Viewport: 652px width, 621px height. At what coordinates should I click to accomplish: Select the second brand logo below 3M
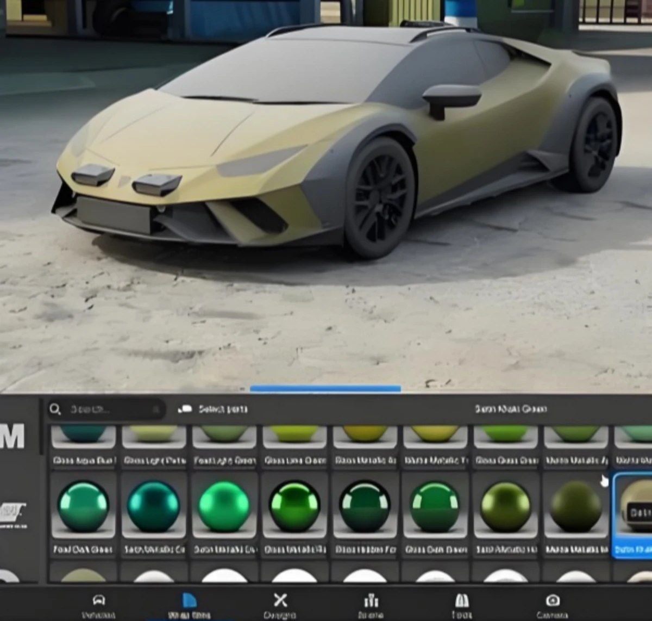(13, 513)
